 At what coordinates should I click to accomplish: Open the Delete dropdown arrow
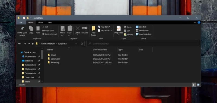(78, 35)
